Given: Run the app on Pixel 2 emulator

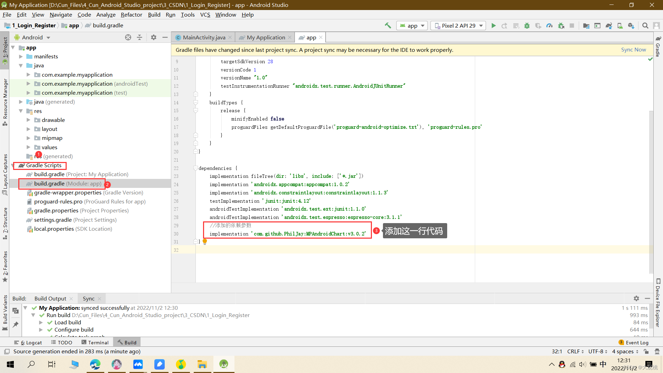Looking at the screenshot, I should [x=493, y=25].
